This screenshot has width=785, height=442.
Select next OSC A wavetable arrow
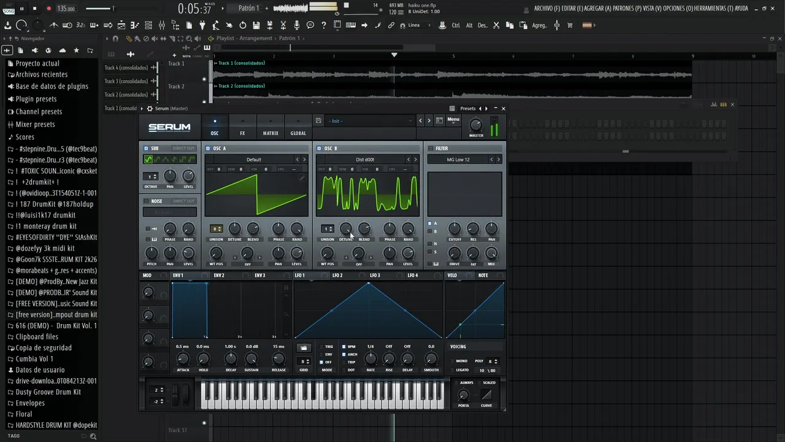pyautogui.click(x=304, y=160)
